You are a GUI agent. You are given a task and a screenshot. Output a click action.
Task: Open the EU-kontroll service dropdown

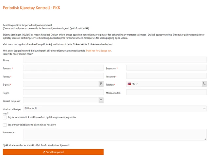coord(115,108)
